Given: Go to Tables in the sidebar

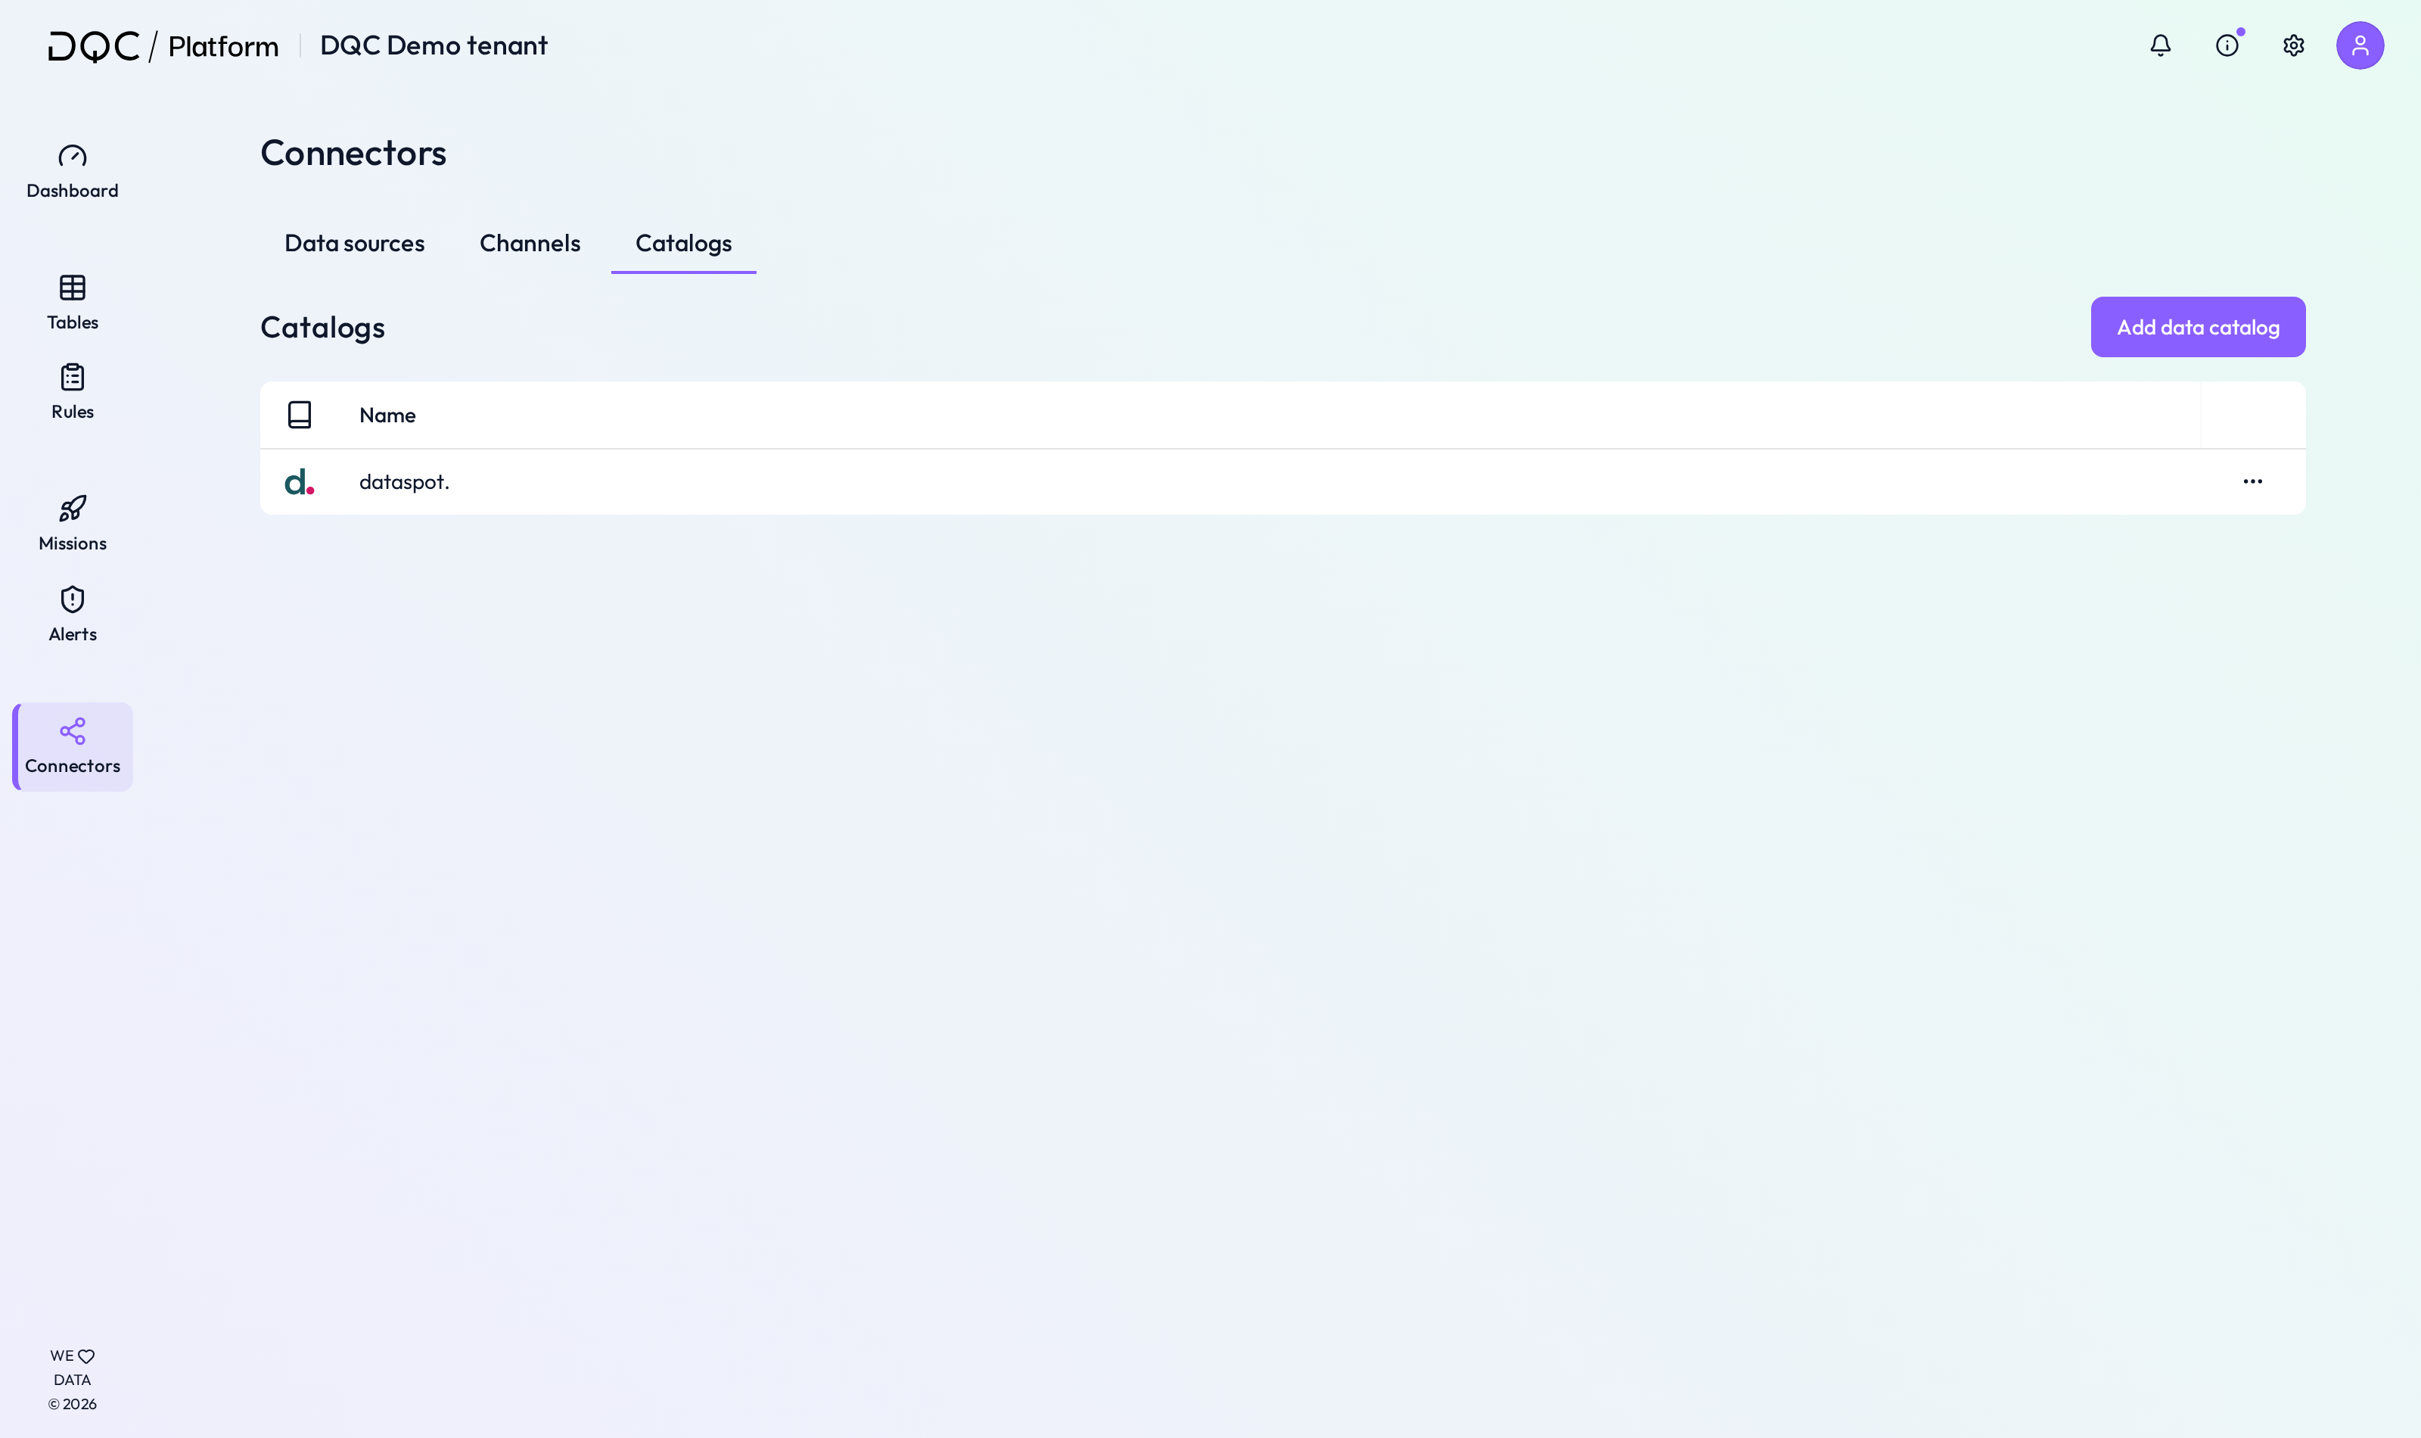Looking at the screenshot, I should (x=73, y=302).
